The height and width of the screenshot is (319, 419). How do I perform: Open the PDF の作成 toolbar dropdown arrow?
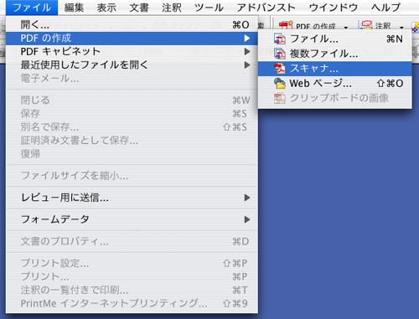[346, 28]
